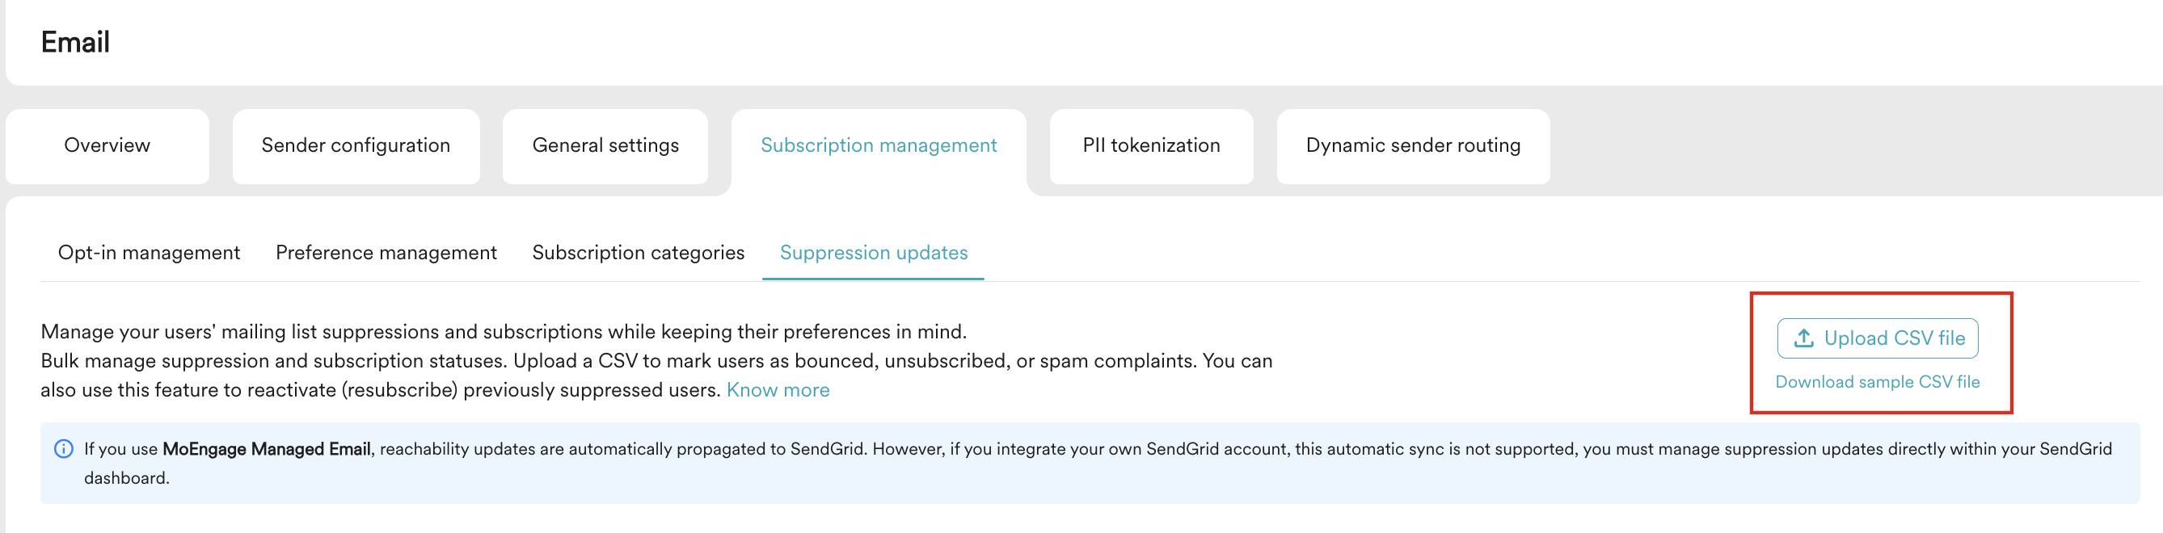The height and width of the screenshot is (533, 2163).
Task: Click the highlighted CSV upload section
Action: tap(1879, 357)
